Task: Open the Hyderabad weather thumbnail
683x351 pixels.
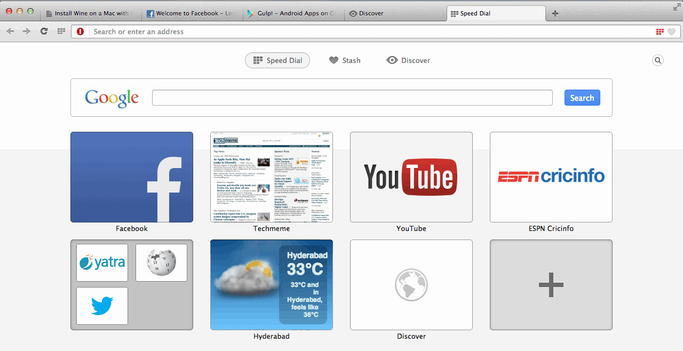Action: [272, 285]
